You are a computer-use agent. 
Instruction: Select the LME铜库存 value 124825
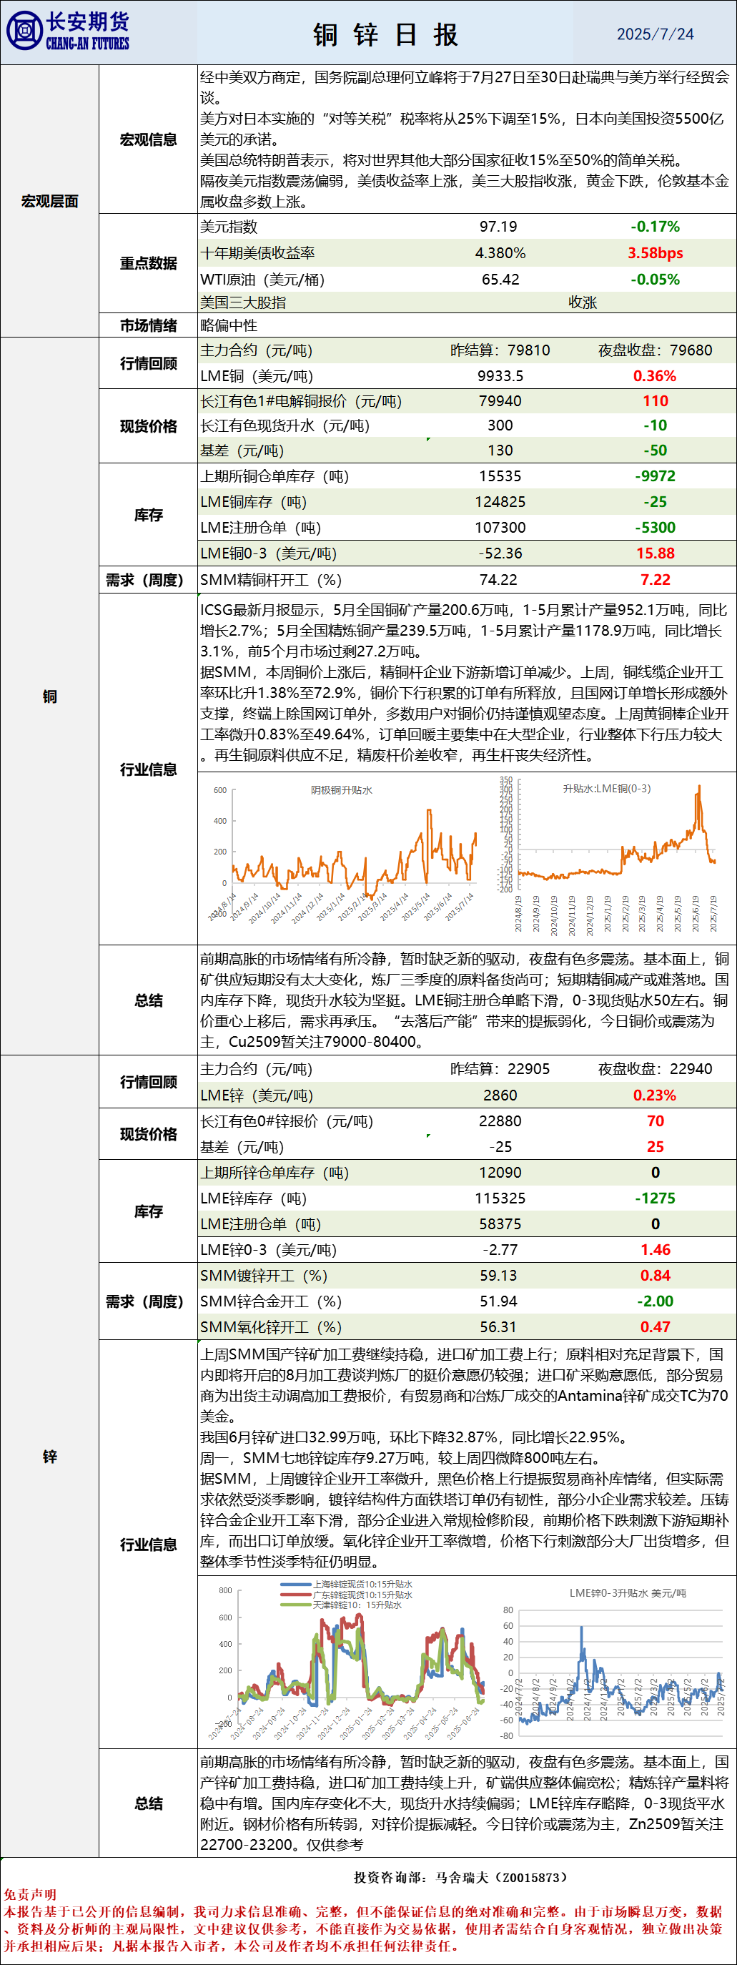(500, 502)
